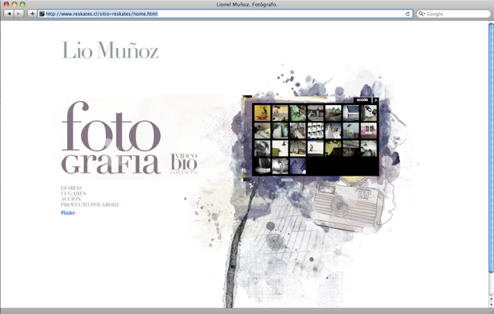Image resolution: width=494 pixels, height=314 pixels.
Task: Open the fotografia section heading
Action: click(x=111, y=138)
